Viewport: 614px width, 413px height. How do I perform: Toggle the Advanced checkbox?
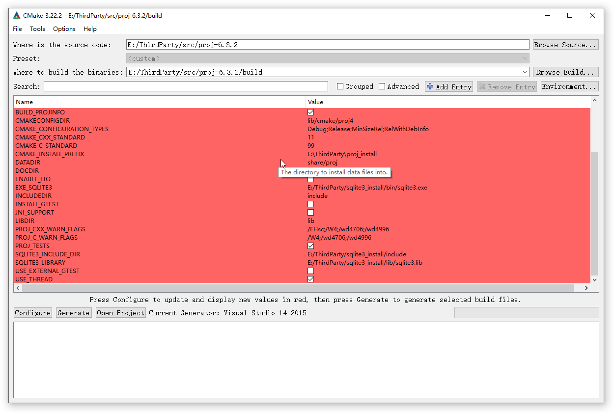point(382,86)
